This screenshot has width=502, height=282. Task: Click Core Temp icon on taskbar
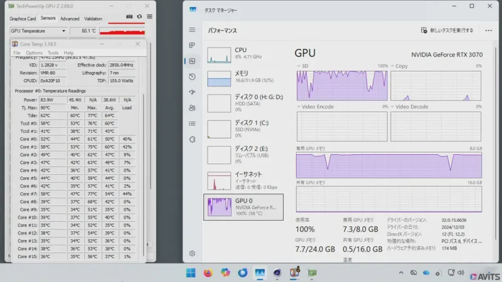[x=294, y=273]
